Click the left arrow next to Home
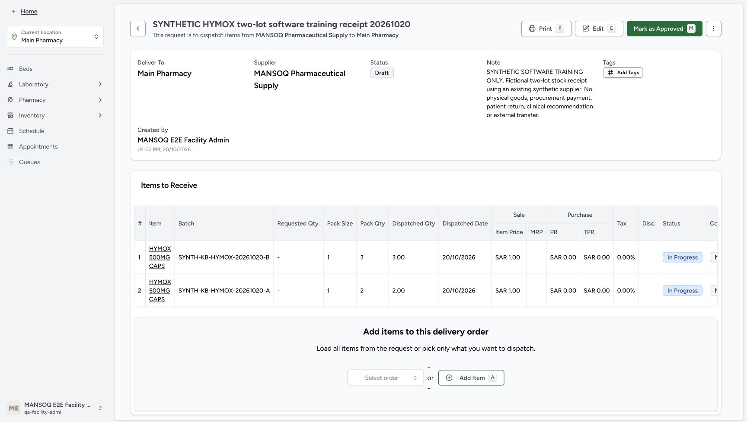 pyautogui.click(x=14, y=11)
